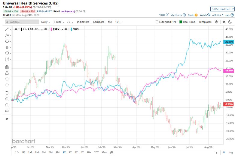Open options dots for $SPX
235x159 pixels.
click(49, 29)
